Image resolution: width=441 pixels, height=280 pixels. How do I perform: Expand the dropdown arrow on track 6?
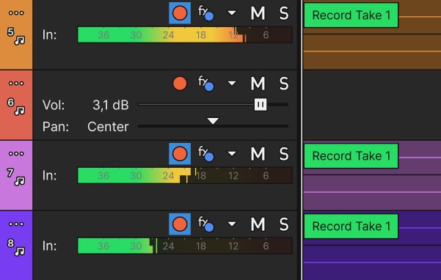click(232, 83)
